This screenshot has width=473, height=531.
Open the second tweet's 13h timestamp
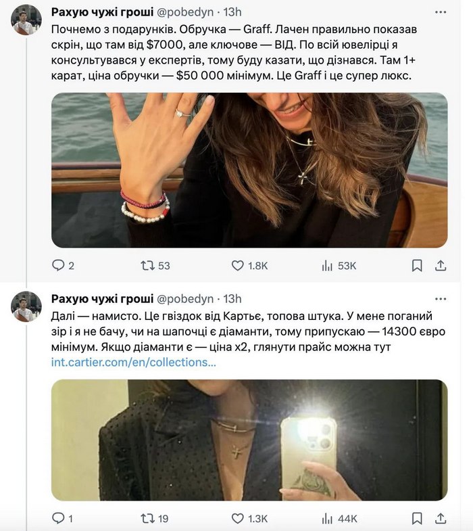(232, 298)
